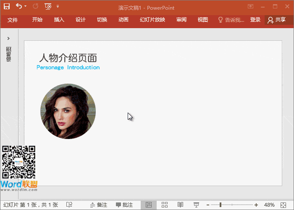Toggle the 备注 notes pane

coord(99,205)
